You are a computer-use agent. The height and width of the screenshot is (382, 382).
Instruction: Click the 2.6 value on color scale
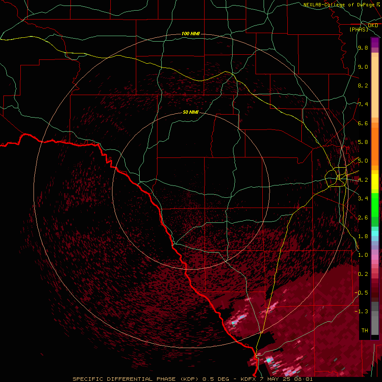363,218
